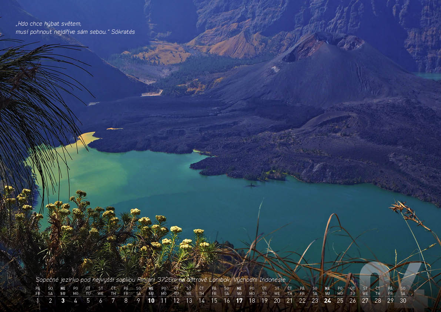Select bold Sunday date 10
441x312 pixels.
pos(151,301)
